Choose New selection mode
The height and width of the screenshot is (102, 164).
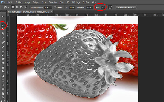pos(13,7)
